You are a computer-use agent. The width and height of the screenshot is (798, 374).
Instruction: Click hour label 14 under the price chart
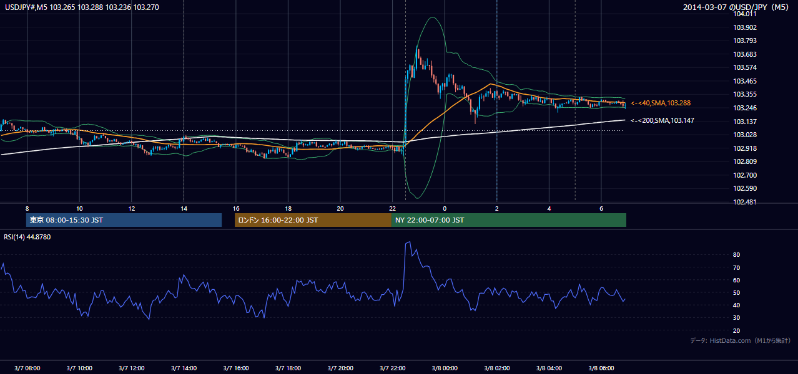click(x=184, y=208)
